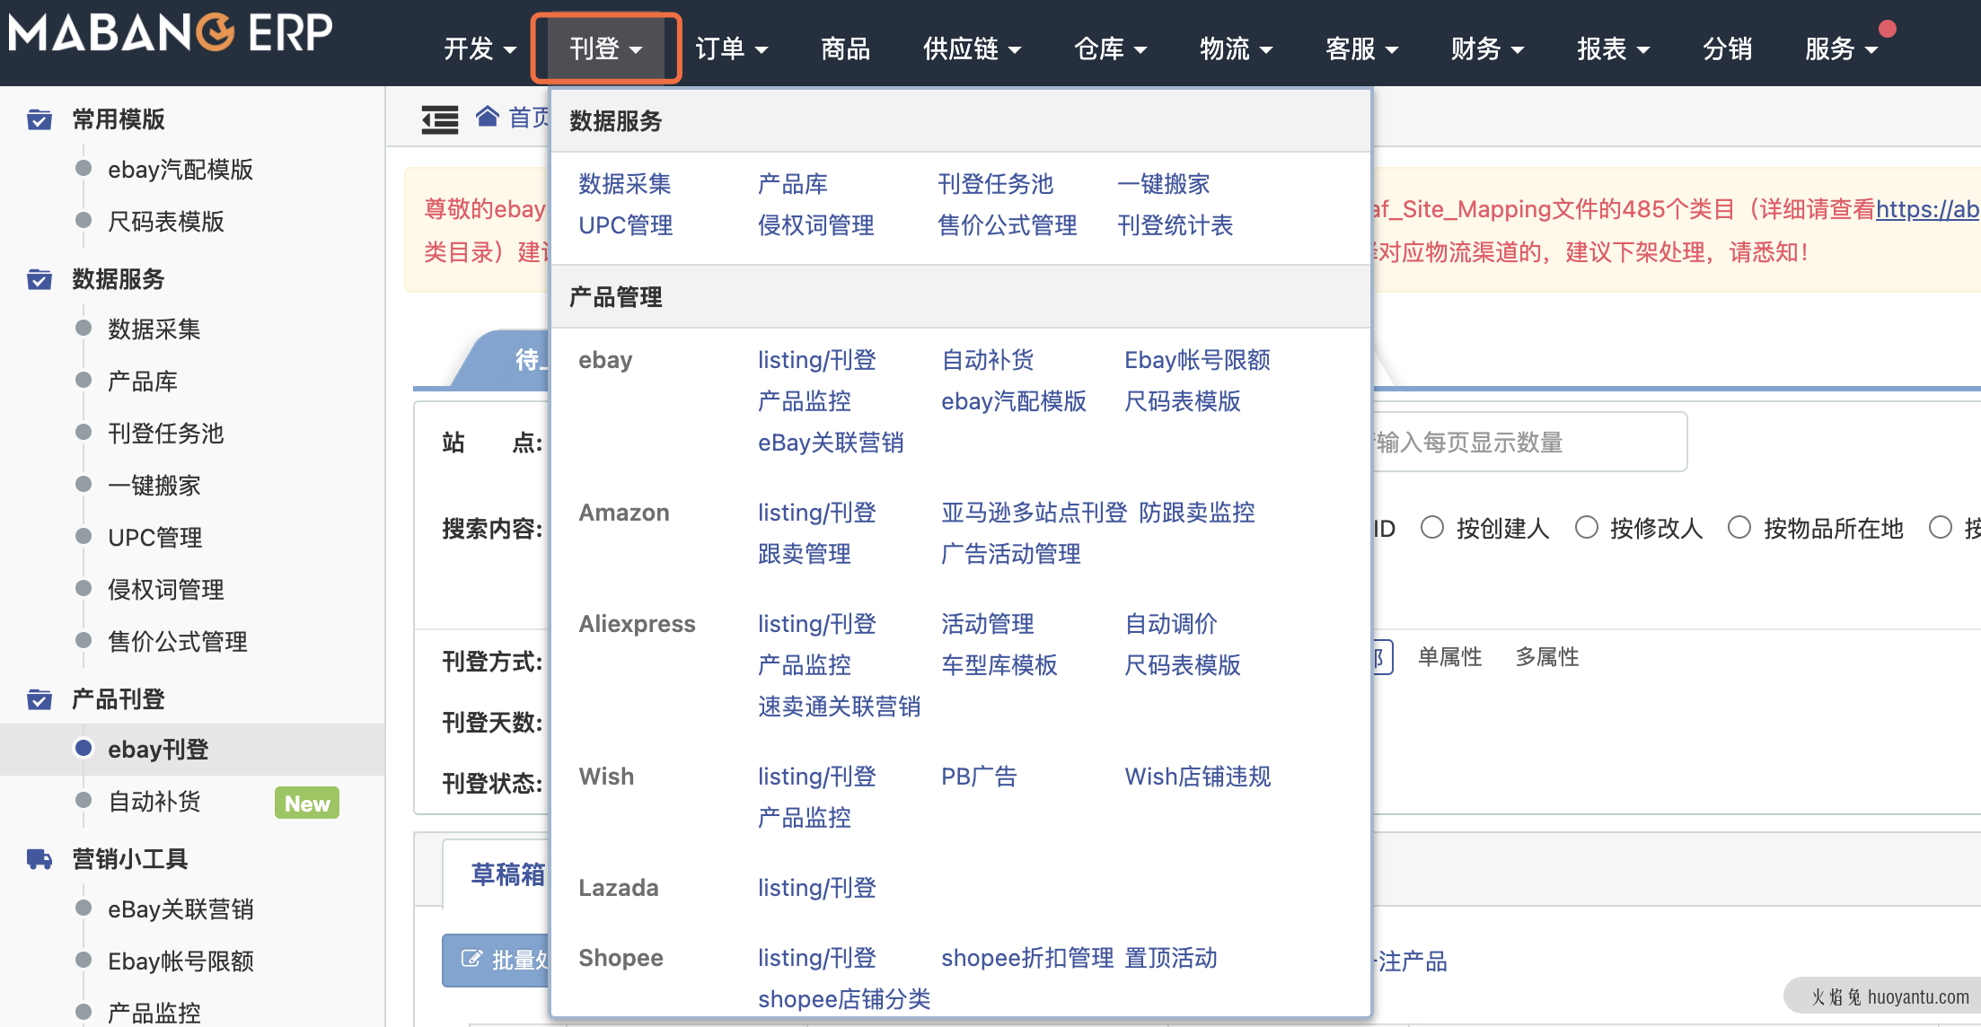Open 数据采集 in the dropdown panel
Viewport: 1981px width, 1027px height.
625,184
